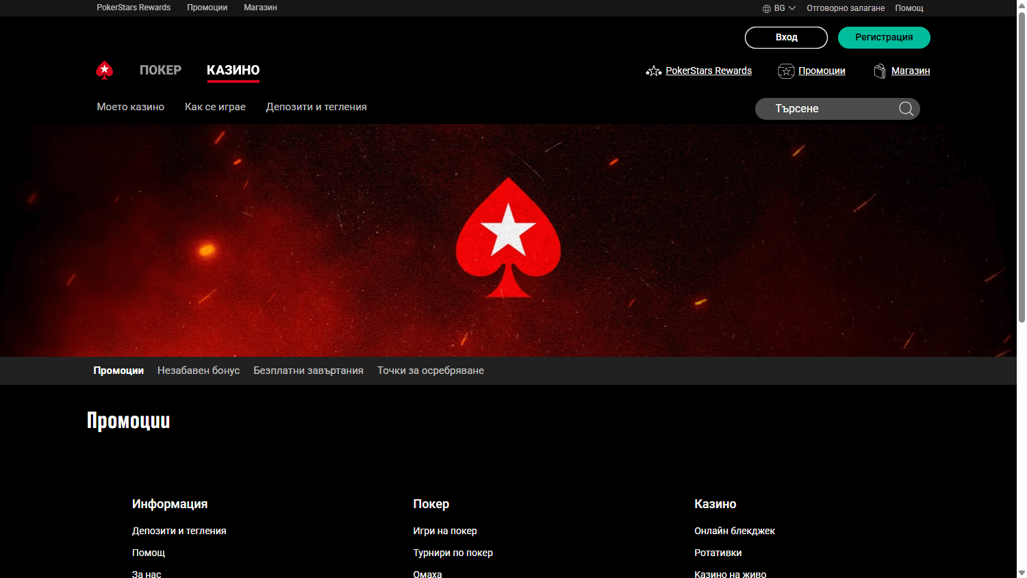Viewport: 1027px width, 578px height.
Task: Select the Безплатни завъртания tab
Action: (x=308, y=370)
